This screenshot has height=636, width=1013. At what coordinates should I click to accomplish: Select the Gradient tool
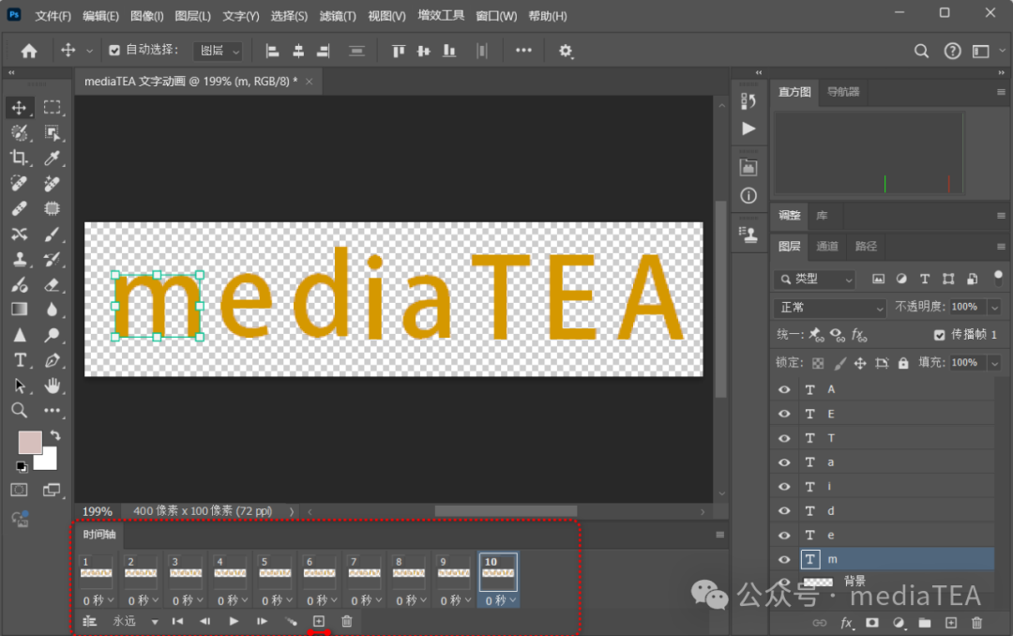(x=19, y=310)
